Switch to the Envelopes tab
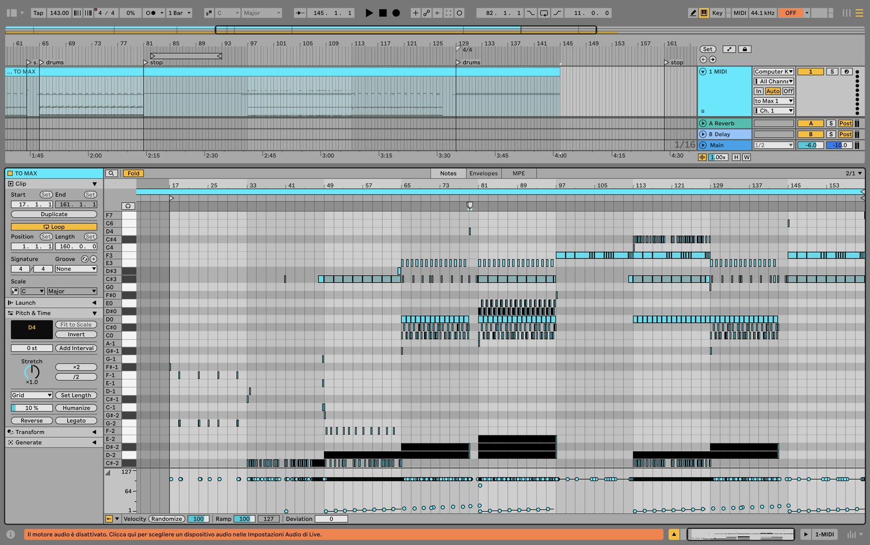This screenshot has width=870, height=545. coord(483,173)
